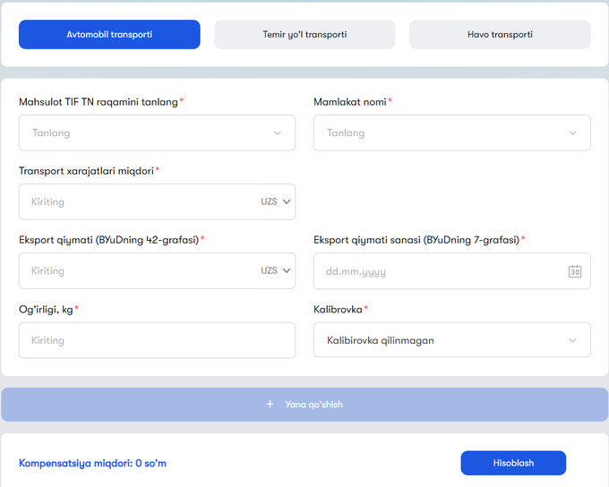The height and width of the screenshot is (487, 609).
Task: Click the Kompensatsiya miqdori result text
Action: point(93,464)
